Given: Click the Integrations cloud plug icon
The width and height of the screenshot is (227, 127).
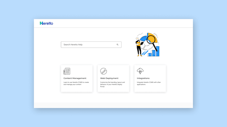Looking at the screenshot, I should pos(140,71).
